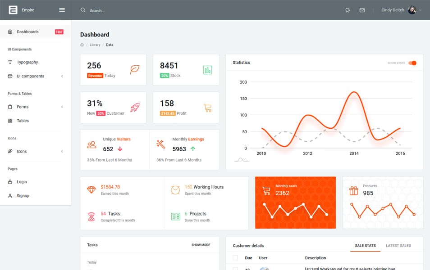Screen dimensions: 430x270
Task: Open Typography in the sidebar
Action: 27,62
